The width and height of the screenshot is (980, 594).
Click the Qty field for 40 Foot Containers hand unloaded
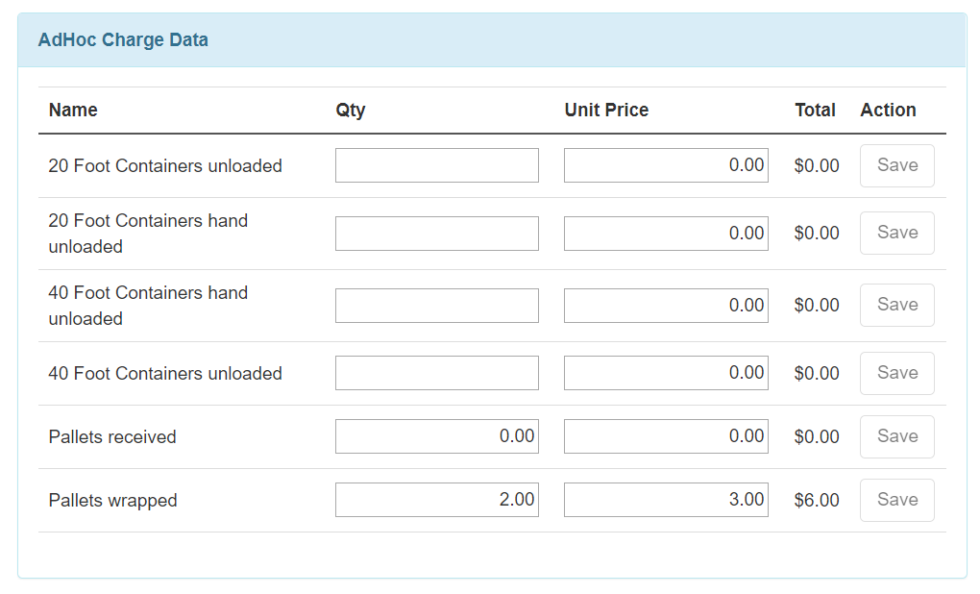tap(435, 305)
